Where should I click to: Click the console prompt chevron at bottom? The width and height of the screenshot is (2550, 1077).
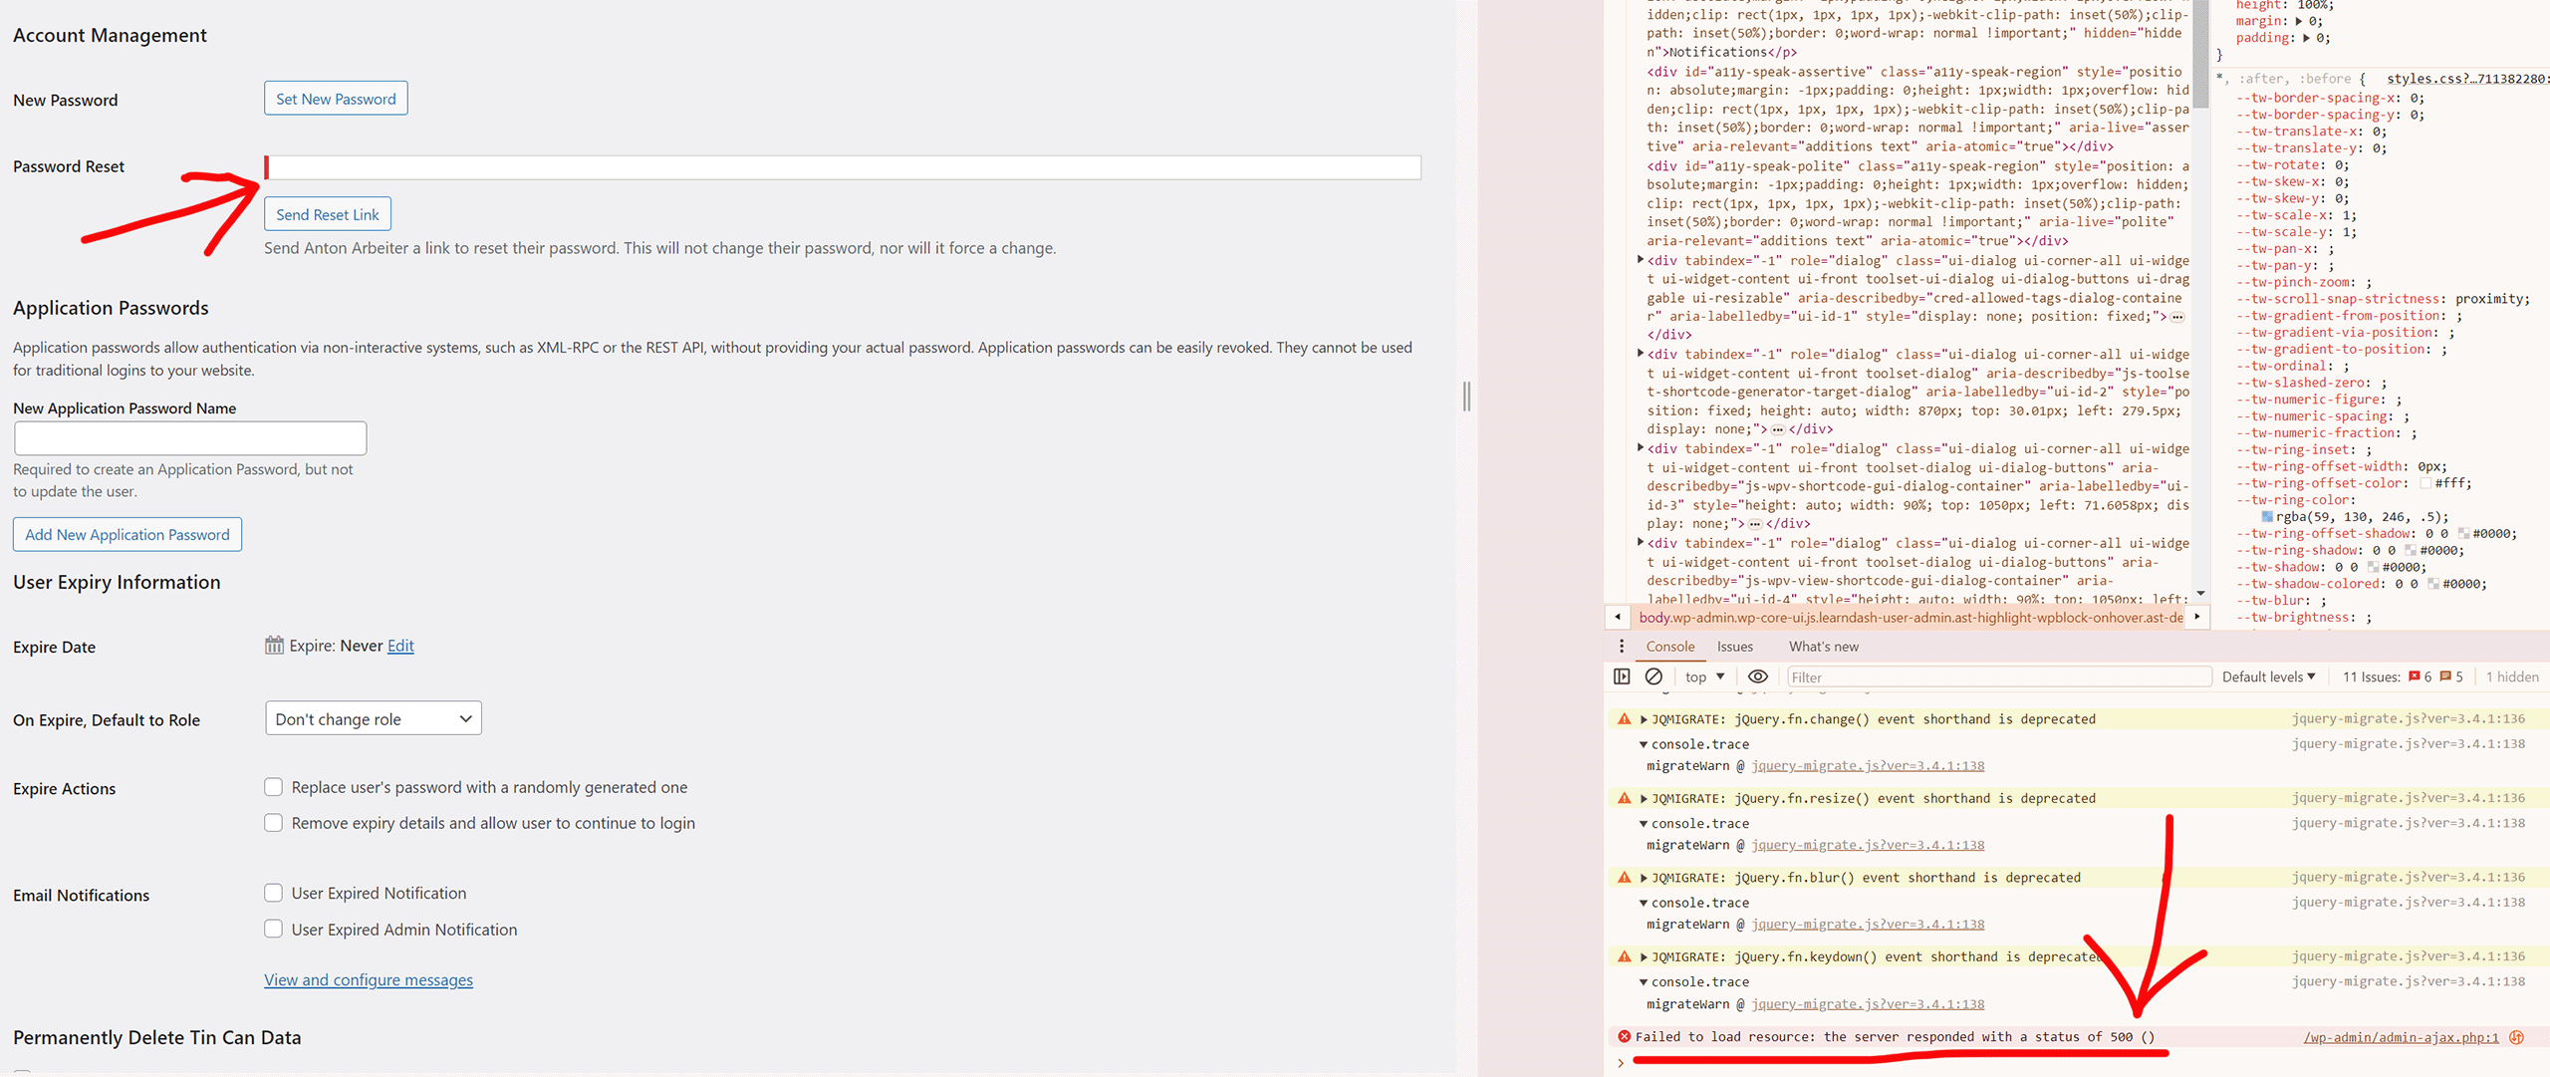pos(1622,1063)
